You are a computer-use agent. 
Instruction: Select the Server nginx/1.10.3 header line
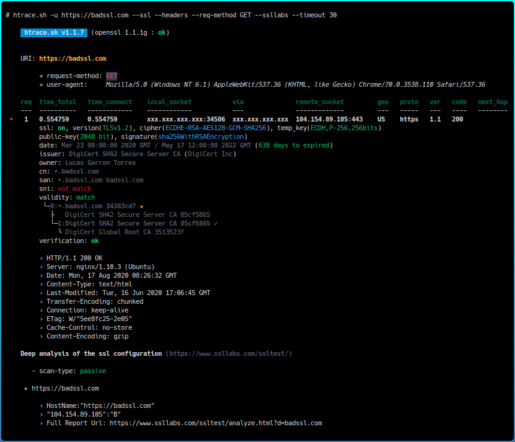point(100,267)
